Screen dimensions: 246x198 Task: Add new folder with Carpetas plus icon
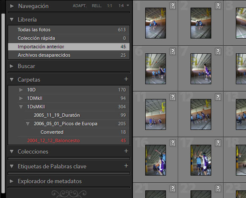tap(126, 79)
